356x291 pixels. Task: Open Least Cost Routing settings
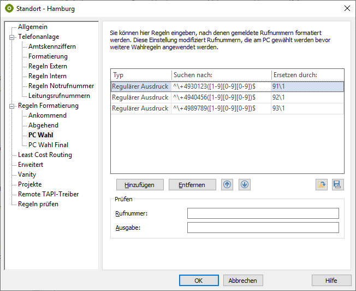click(45, 155)
